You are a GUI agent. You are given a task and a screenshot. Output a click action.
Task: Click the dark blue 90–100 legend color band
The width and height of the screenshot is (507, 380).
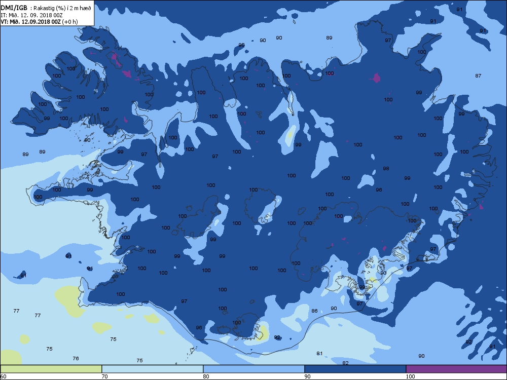click(355, 369)
